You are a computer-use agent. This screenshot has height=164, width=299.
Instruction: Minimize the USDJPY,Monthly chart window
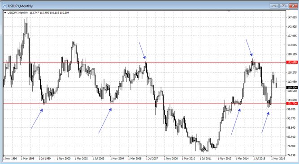tap(274, 6)
